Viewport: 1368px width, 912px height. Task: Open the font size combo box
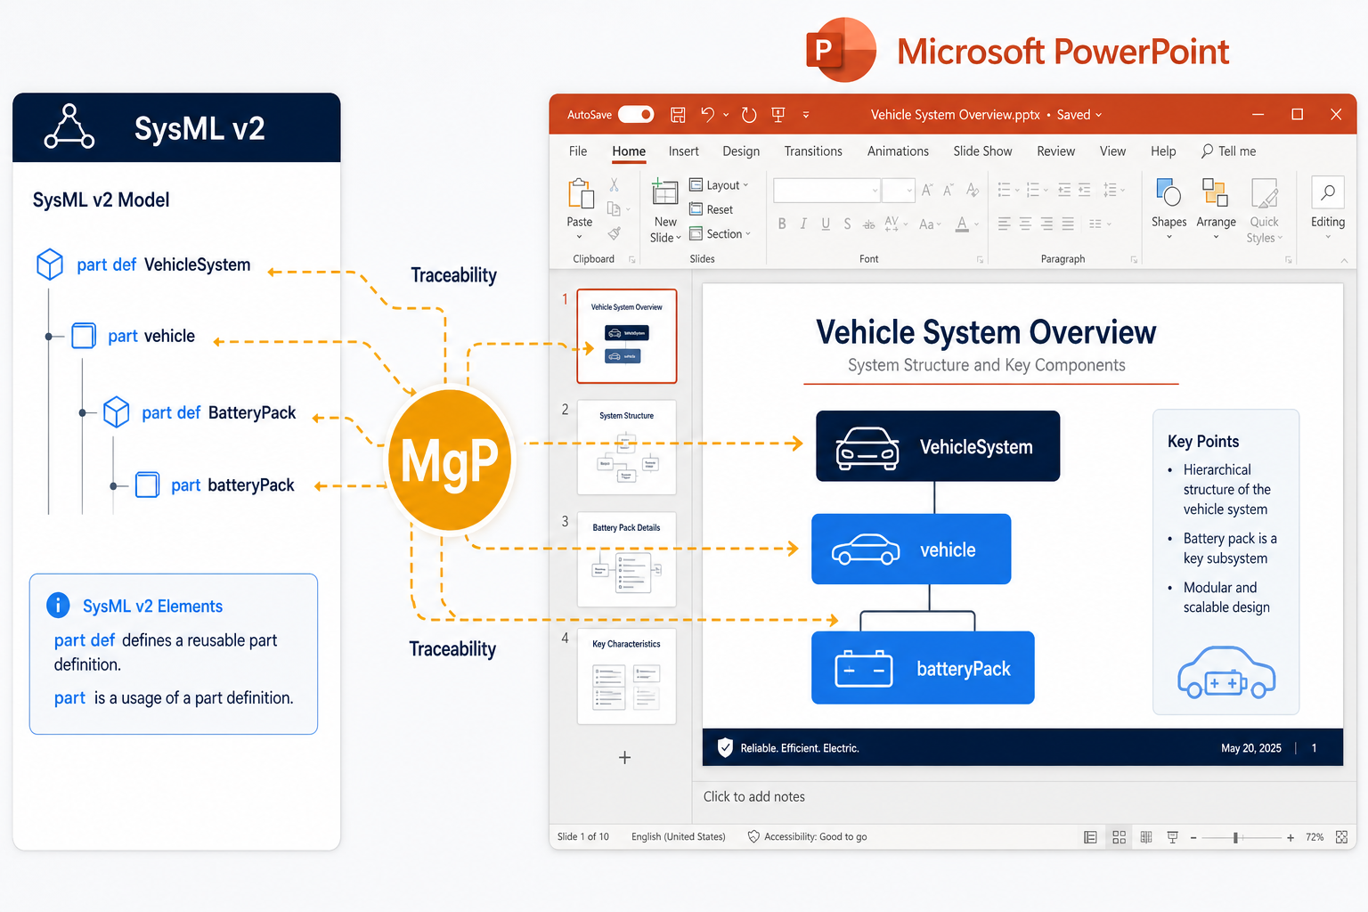tap(899, 190)
